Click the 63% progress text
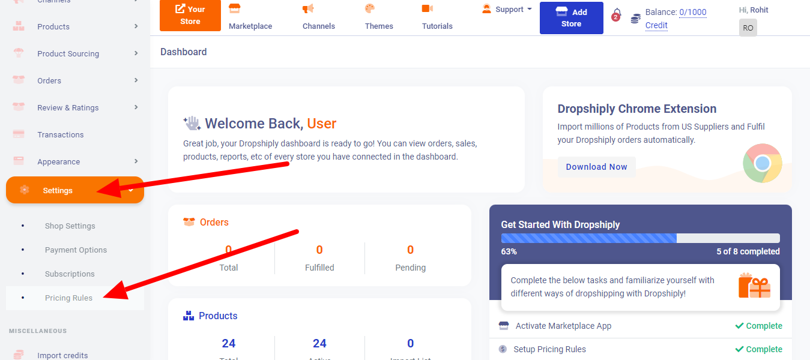 [x=509, y=251]
